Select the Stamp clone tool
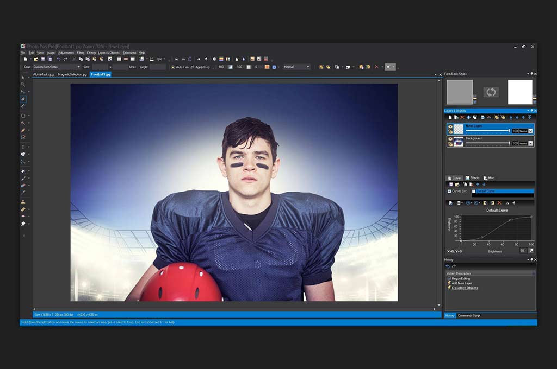This screenshot has height=369, width=557. pos(23,202)
